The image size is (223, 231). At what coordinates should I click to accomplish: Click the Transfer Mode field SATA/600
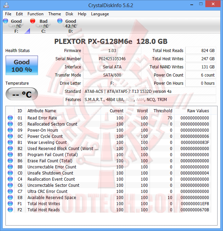pyautogui.click(x=112, y=75)
